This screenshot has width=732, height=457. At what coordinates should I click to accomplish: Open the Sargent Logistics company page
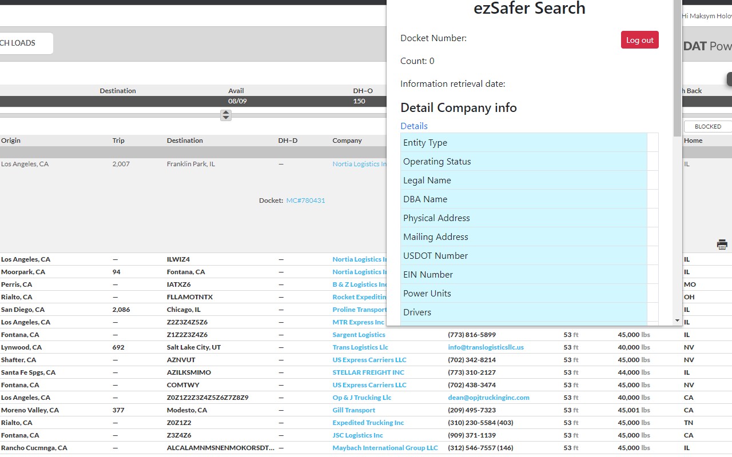pyautogui.click(x=359, y=334)
